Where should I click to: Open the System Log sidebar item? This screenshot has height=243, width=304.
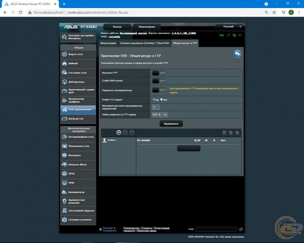click(78, 211)
